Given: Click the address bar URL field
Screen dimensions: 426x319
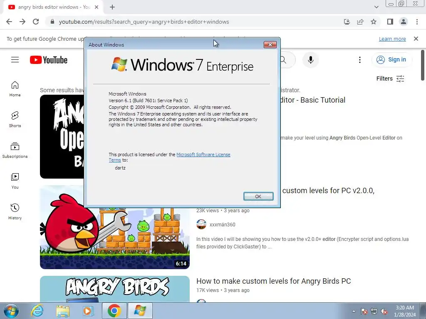Looking at the screenshot, I should tap(144, 22).
